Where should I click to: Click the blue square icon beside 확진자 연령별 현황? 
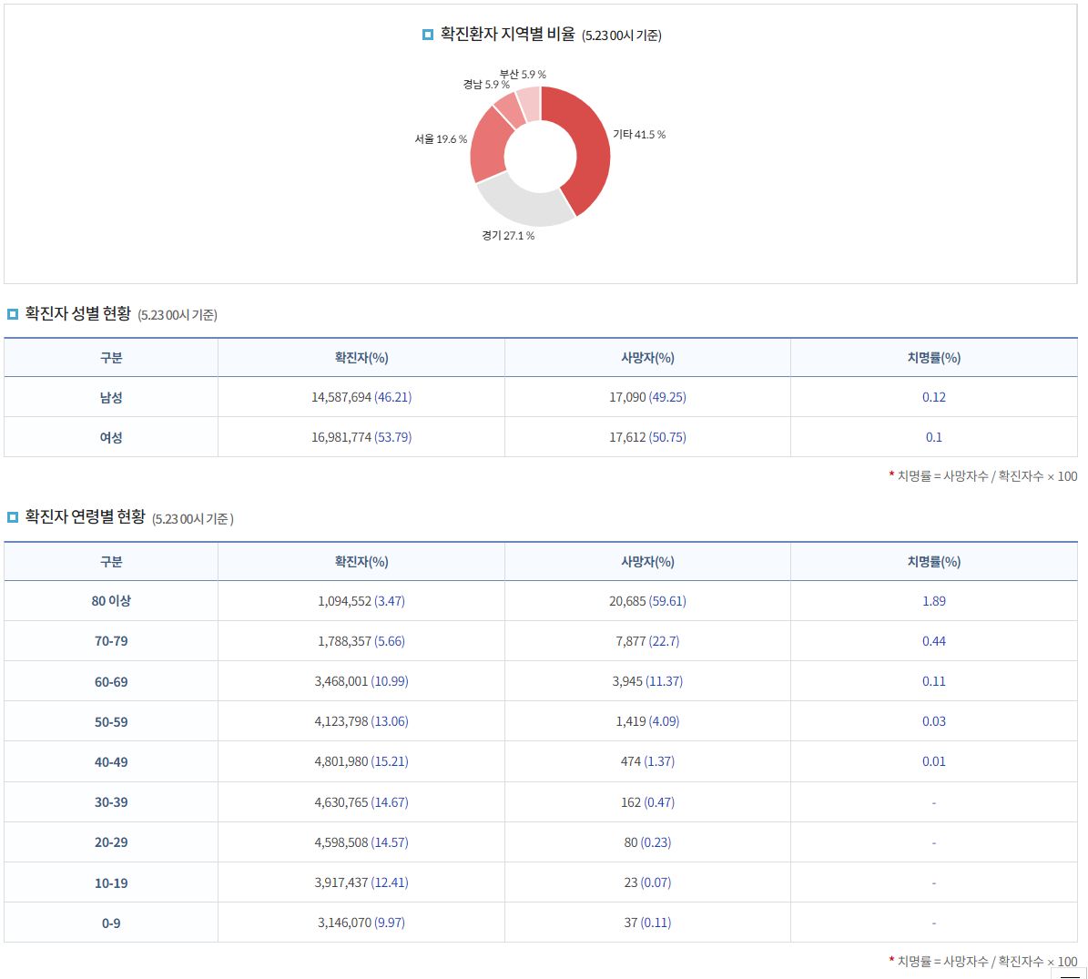pos(13,517)
